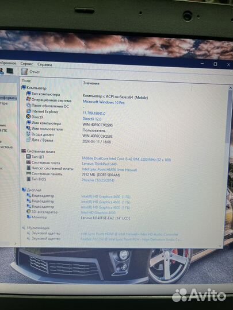The image size is (233, 310).
Task: Select the Компьютер с ACPI на базе x64 value
Action: click(115, 97)
